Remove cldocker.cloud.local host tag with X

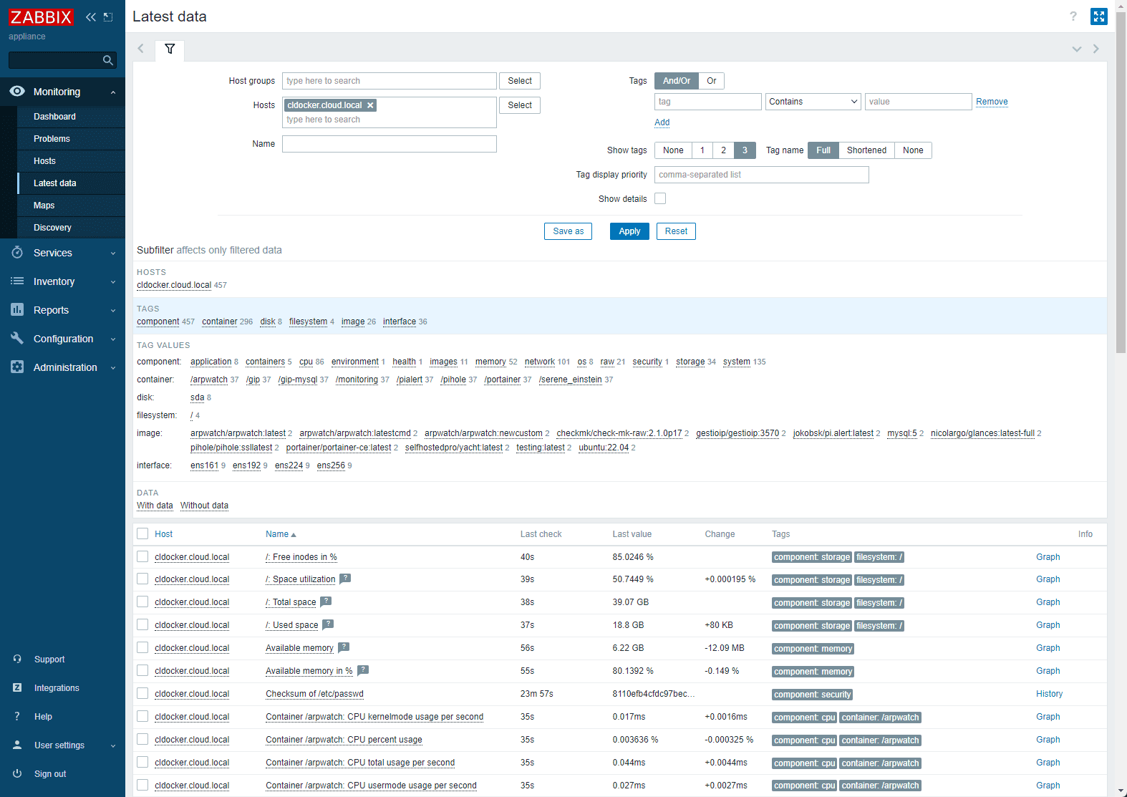370,105
